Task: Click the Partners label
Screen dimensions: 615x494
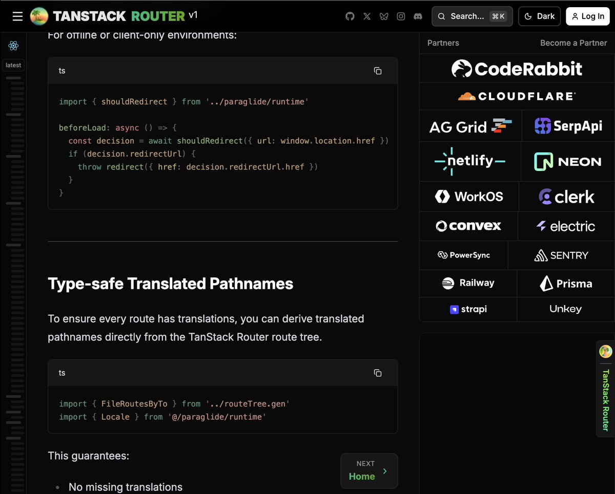Action: pos(443,43)
